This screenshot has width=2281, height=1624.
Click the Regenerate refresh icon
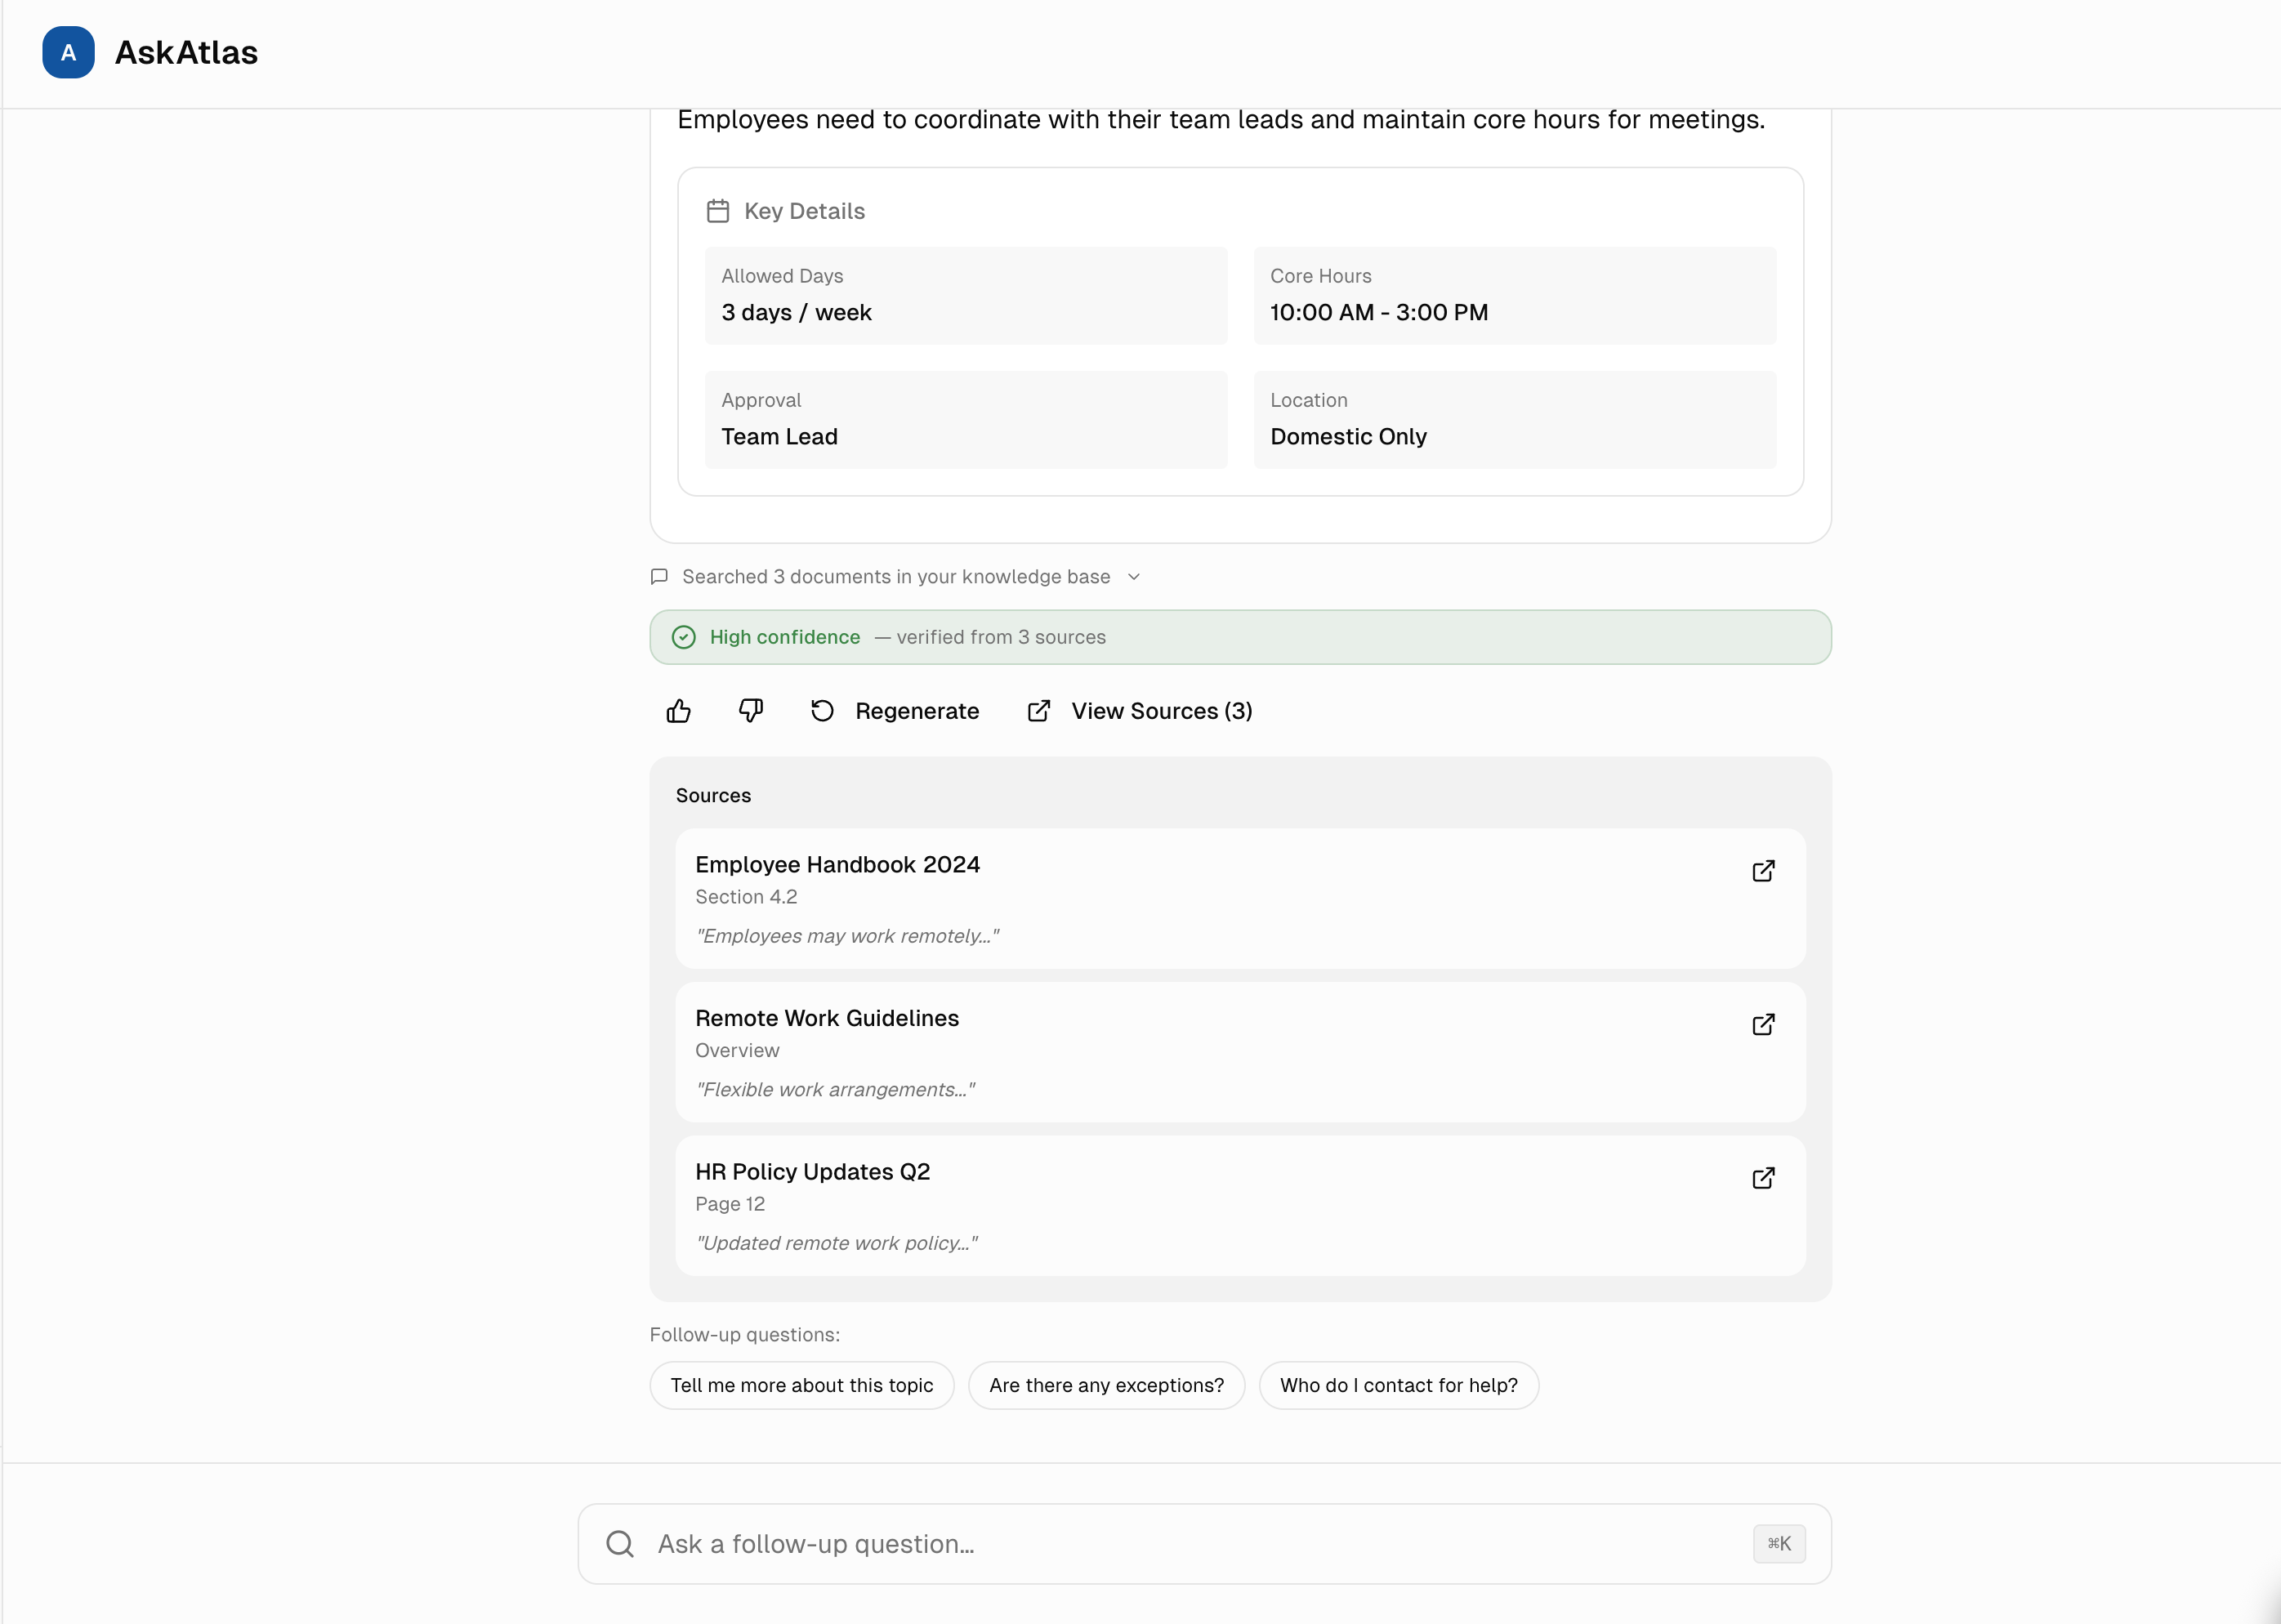[821, 710]
